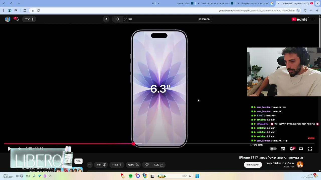Open more actions three-dot menu
Viewport: 321px width, 180px height.
click(x=90, y=165)
